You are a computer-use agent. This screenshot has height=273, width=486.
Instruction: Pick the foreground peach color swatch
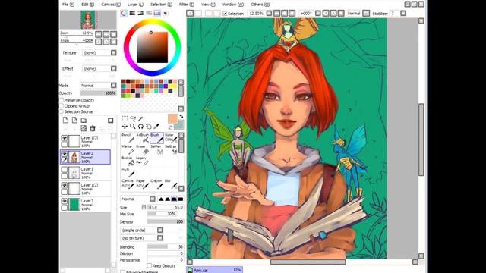tap(172, 119)
